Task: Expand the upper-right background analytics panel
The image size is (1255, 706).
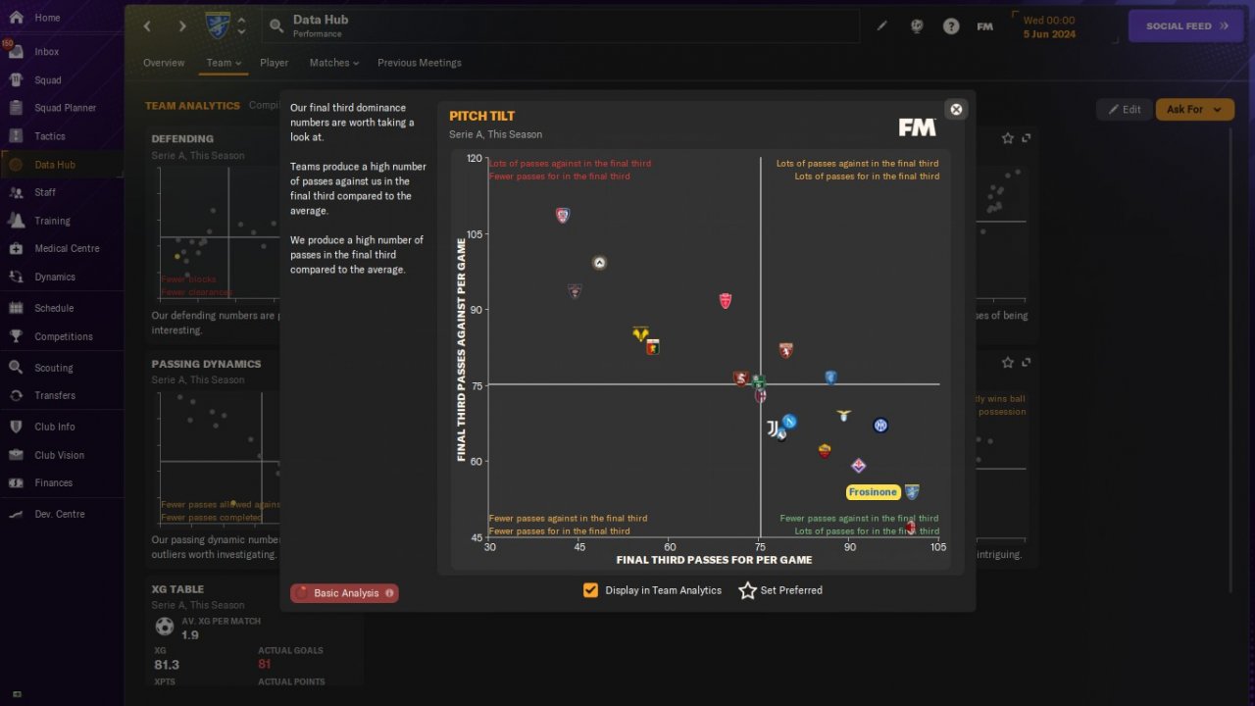Action: coord(1027,139)
